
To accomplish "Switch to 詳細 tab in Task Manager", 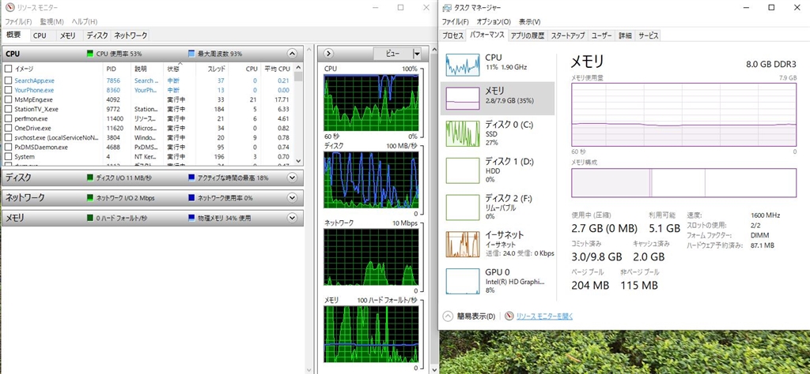I will (625, 36).
